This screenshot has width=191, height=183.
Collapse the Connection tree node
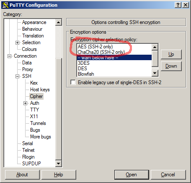click(x=9, y=56)
